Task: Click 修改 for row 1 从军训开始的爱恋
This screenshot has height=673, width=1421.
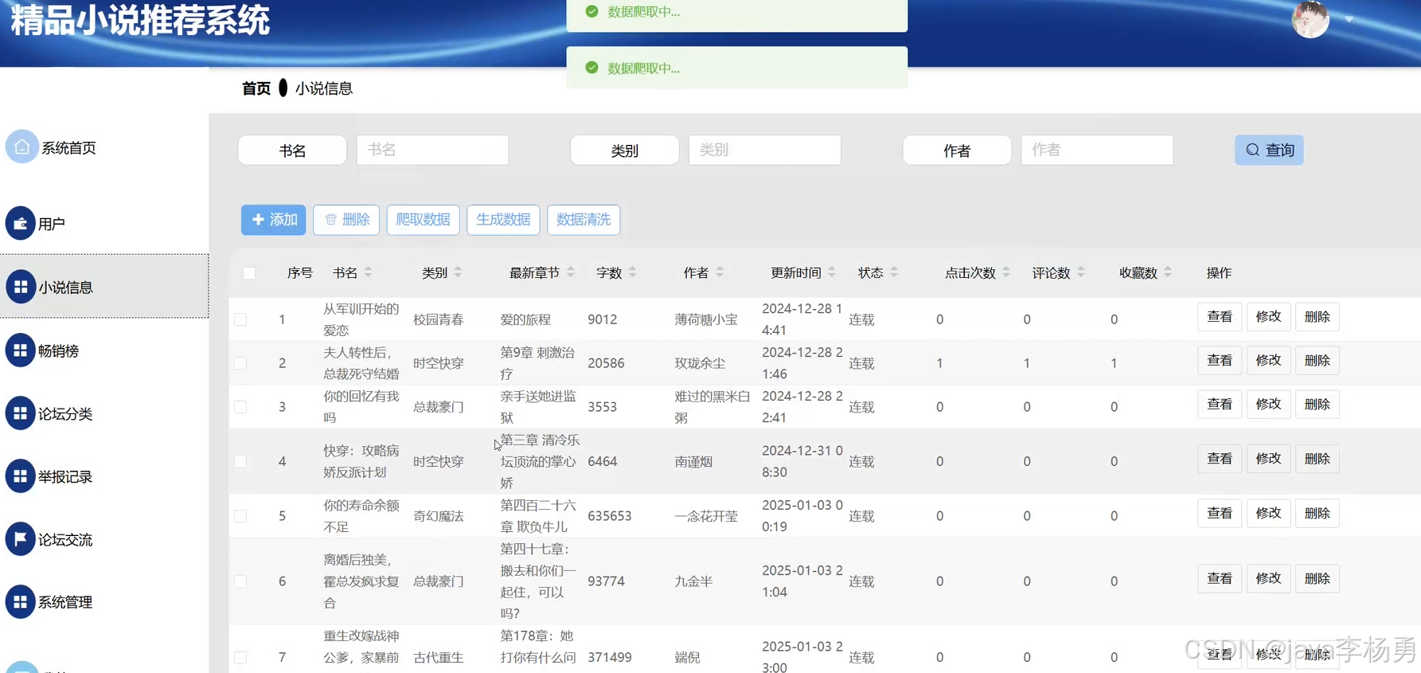Action: pos(1268,317)
